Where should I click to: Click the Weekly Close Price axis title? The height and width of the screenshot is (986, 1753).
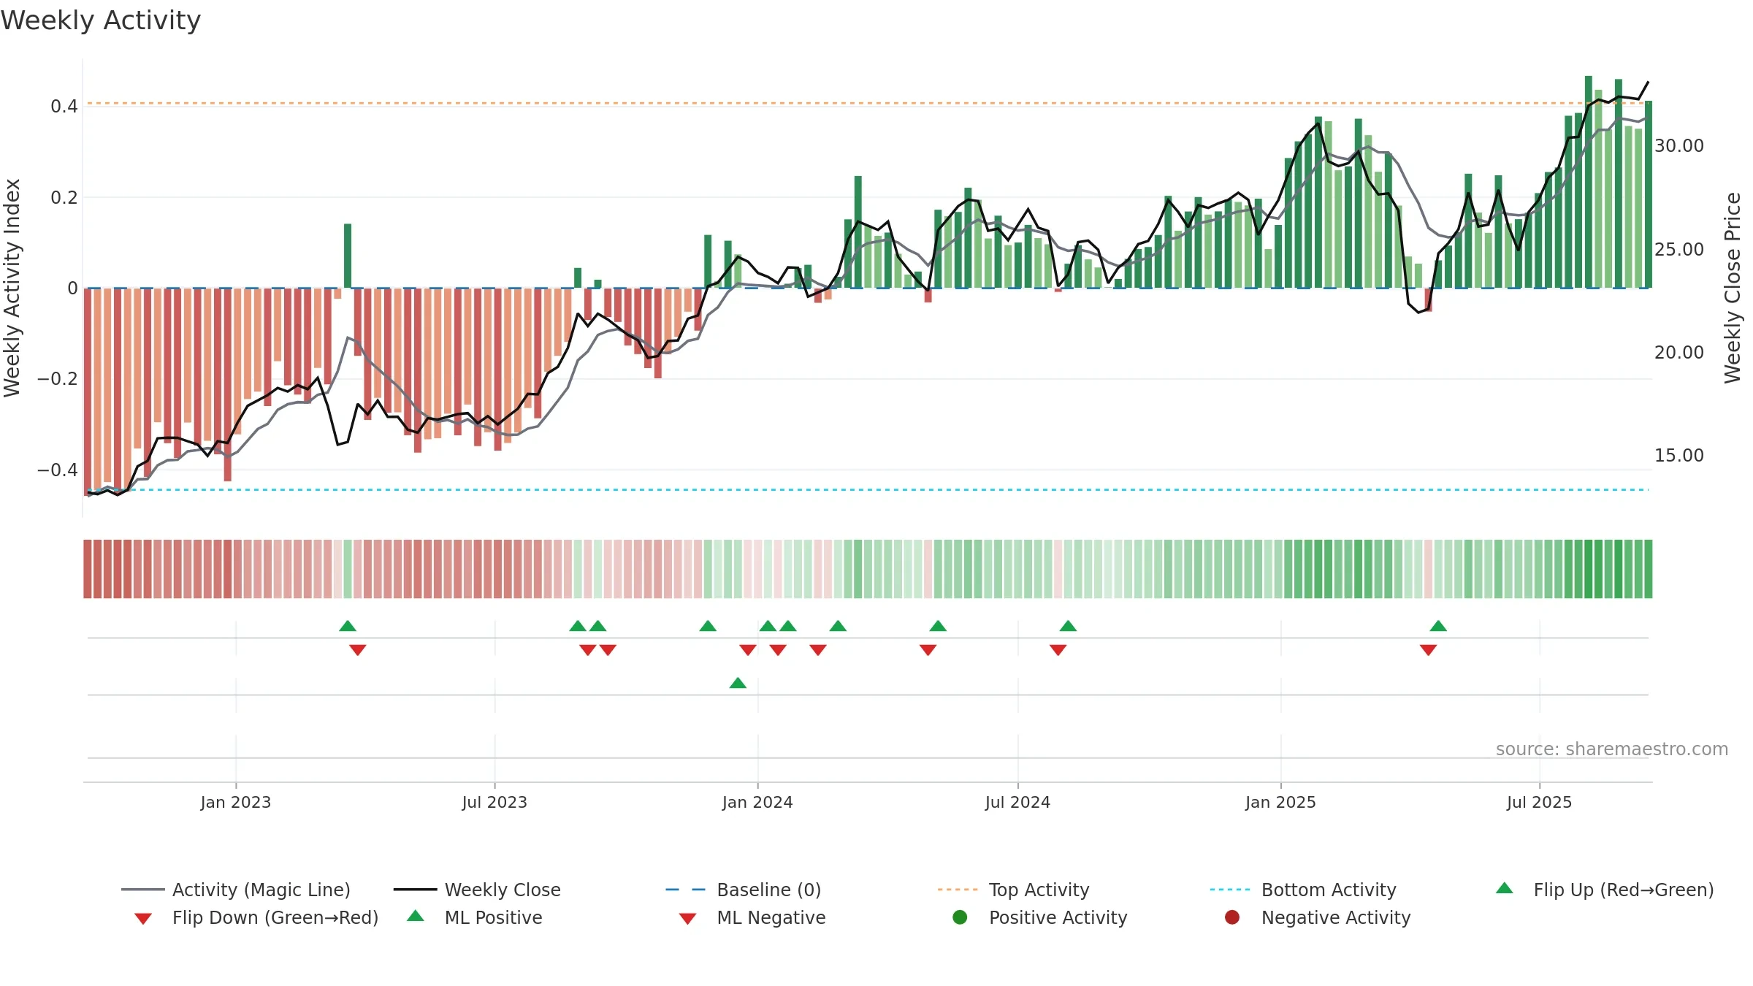click(x=1733, y=288)
